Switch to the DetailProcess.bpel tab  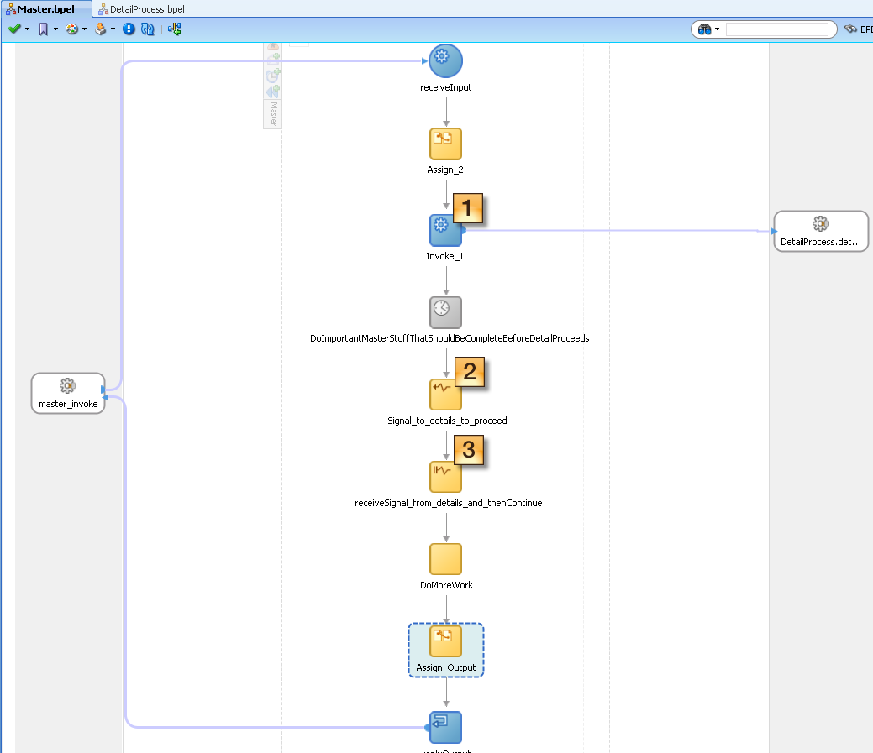(x=141, y=8)
